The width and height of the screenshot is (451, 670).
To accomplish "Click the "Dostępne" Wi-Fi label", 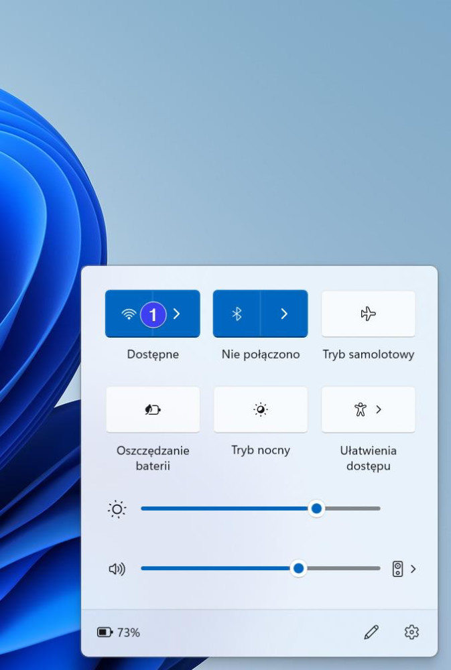I will pyautogui.click(x=153, y=354).
